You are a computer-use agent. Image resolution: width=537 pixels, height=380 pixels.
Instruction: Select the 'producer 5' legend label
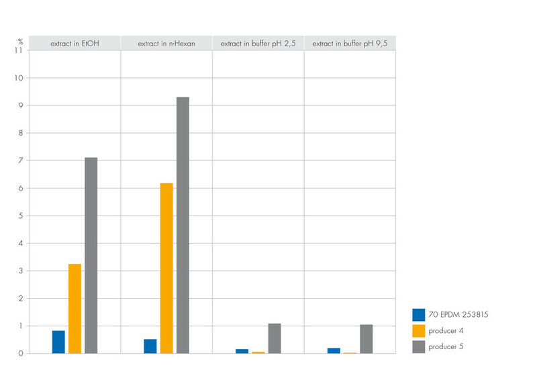point(446,346)
